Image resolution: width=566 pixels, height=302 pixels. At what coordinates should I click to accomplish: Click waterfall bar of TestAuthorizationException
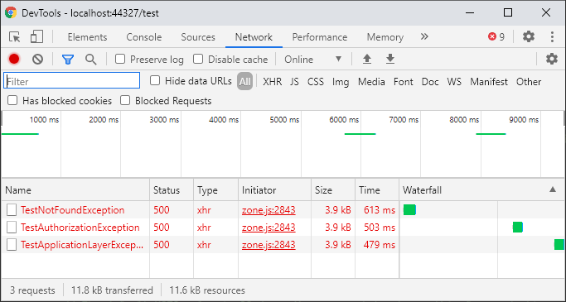pos(518,227)
